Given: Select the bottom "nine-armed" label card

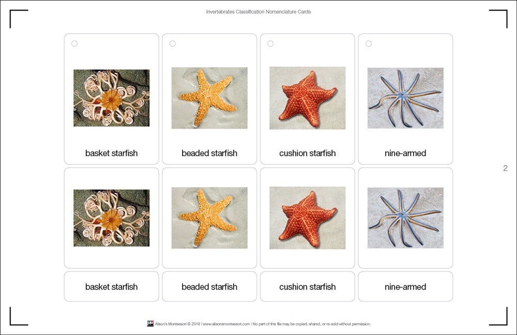Looking at the screenshot, I should (405, 286).
